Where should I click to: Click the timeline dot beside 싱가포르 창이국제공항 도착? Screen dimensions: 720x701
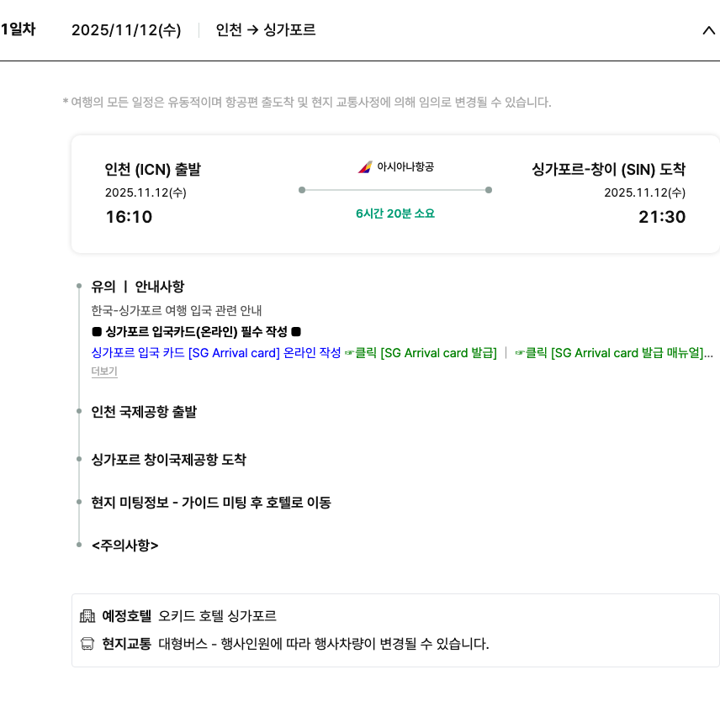point(79,459)
